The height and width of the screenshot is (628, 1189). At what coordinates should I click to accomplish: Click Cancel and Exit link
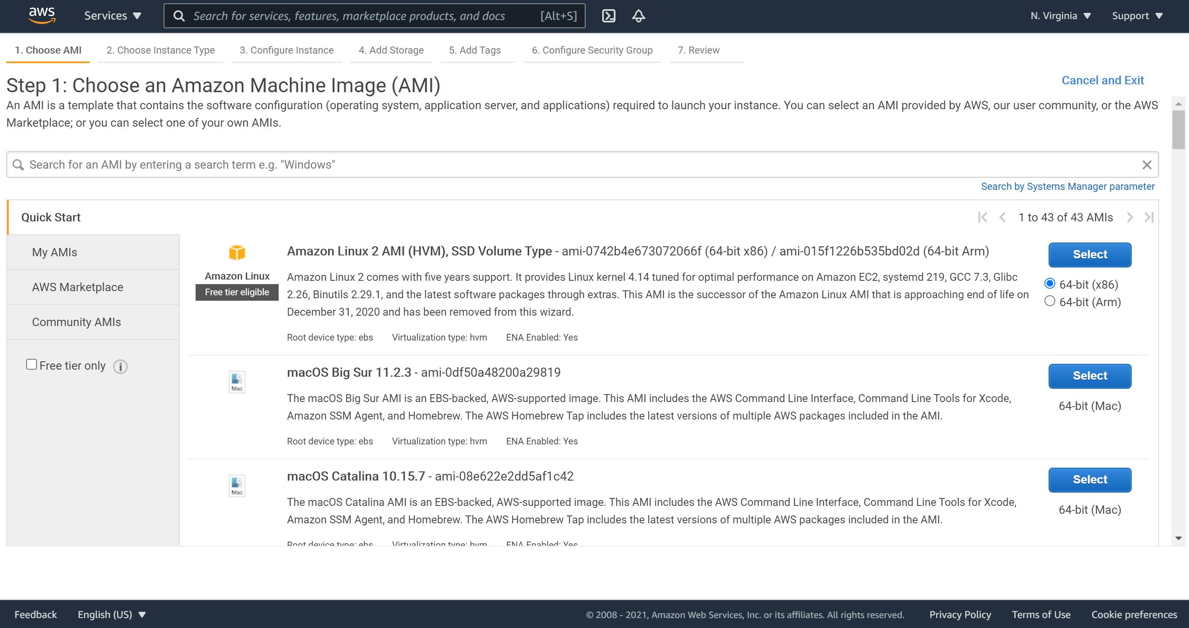pyautogui.click(x=1103, y=80)
